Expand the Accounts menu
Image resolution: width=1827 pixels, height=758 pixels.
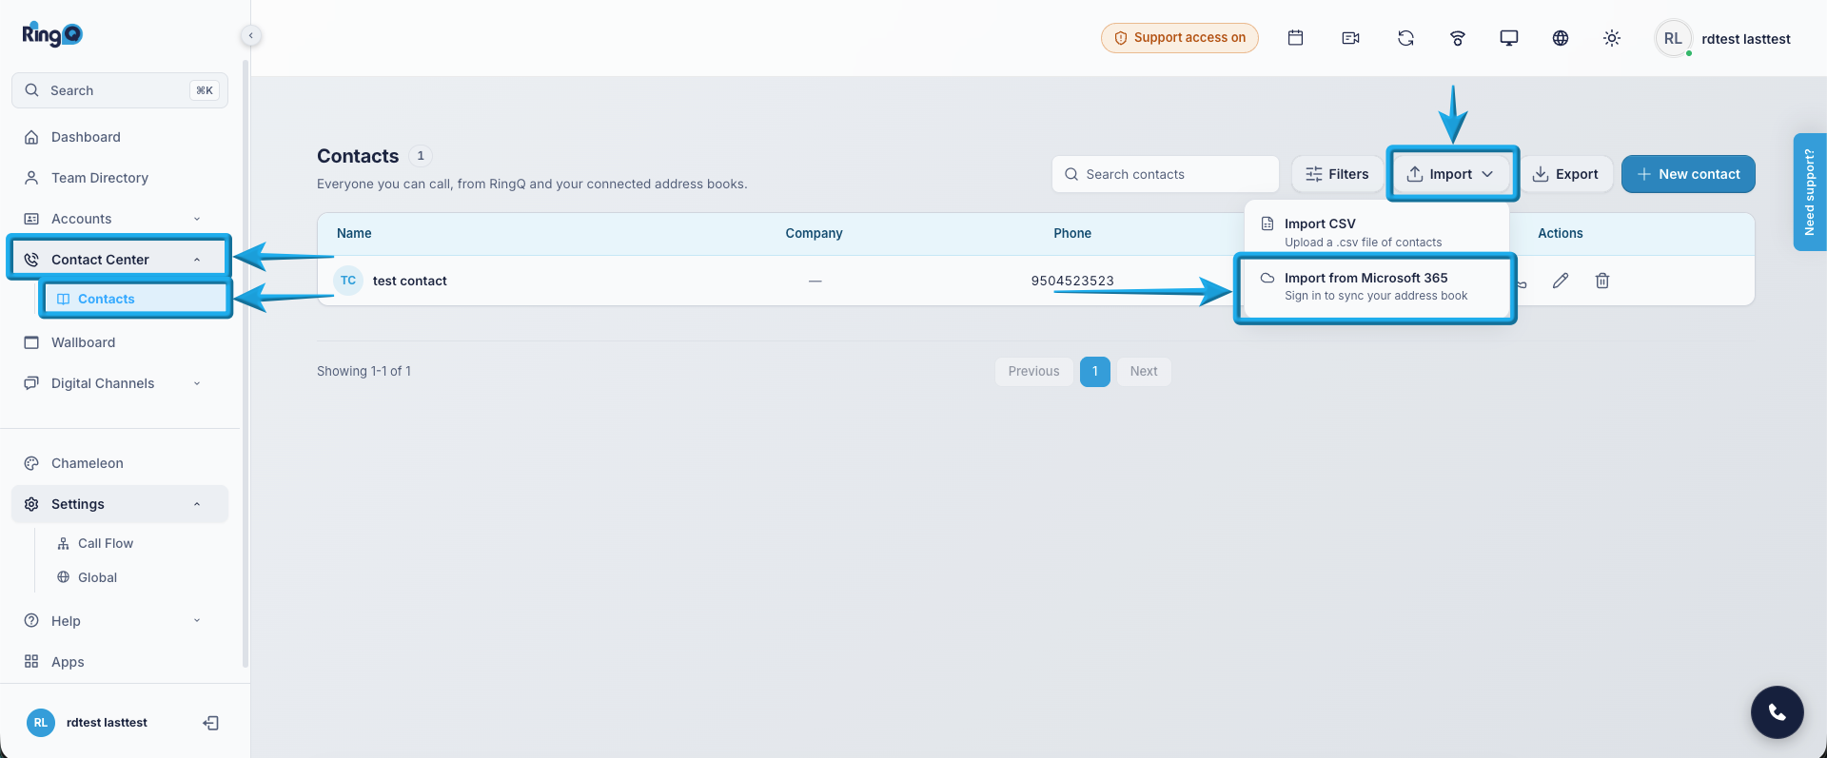click(120, 219)
